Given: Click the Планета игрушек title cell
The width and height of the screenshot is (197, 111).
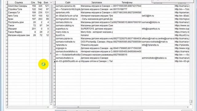Looking at the screenshot, I should click(x=97, y=45).
